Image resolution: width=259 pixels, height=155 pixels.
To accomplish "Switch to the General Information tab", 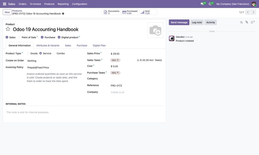I will coord(20,45).
